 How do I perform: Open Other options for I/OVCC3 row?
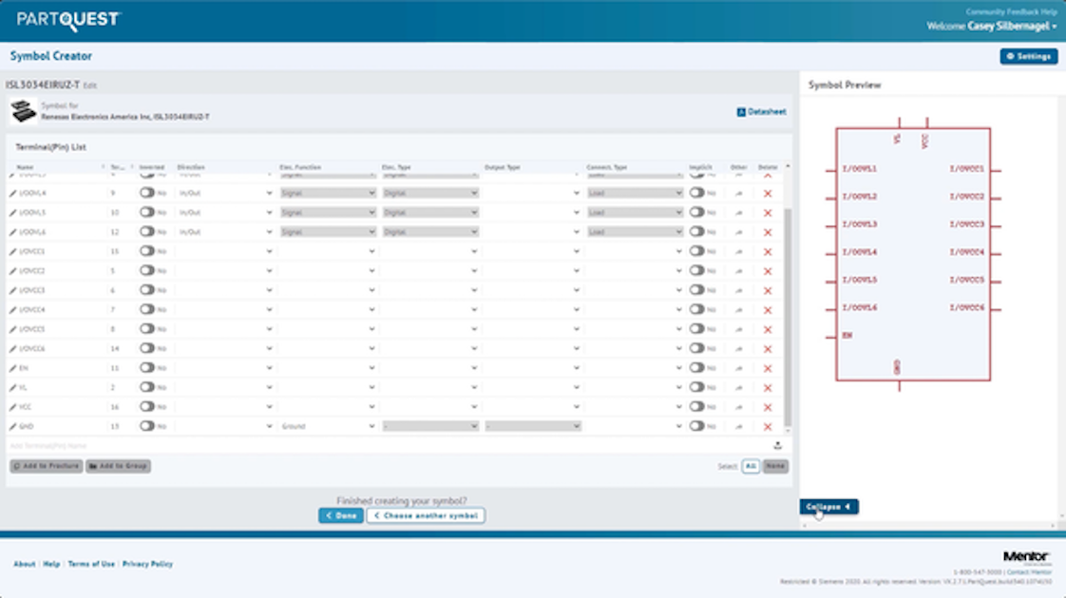click(739, 290)
